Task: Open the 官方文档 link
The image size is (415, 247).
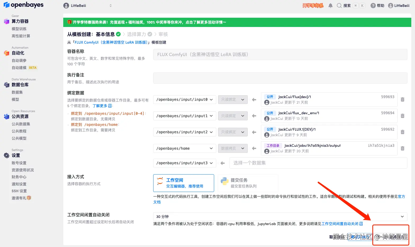Action: pos(401,197)
